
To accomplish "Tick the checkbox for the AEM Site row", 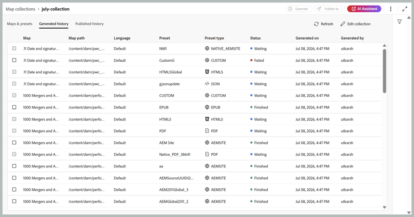I will pyautogui.click(x=14, y=143).
